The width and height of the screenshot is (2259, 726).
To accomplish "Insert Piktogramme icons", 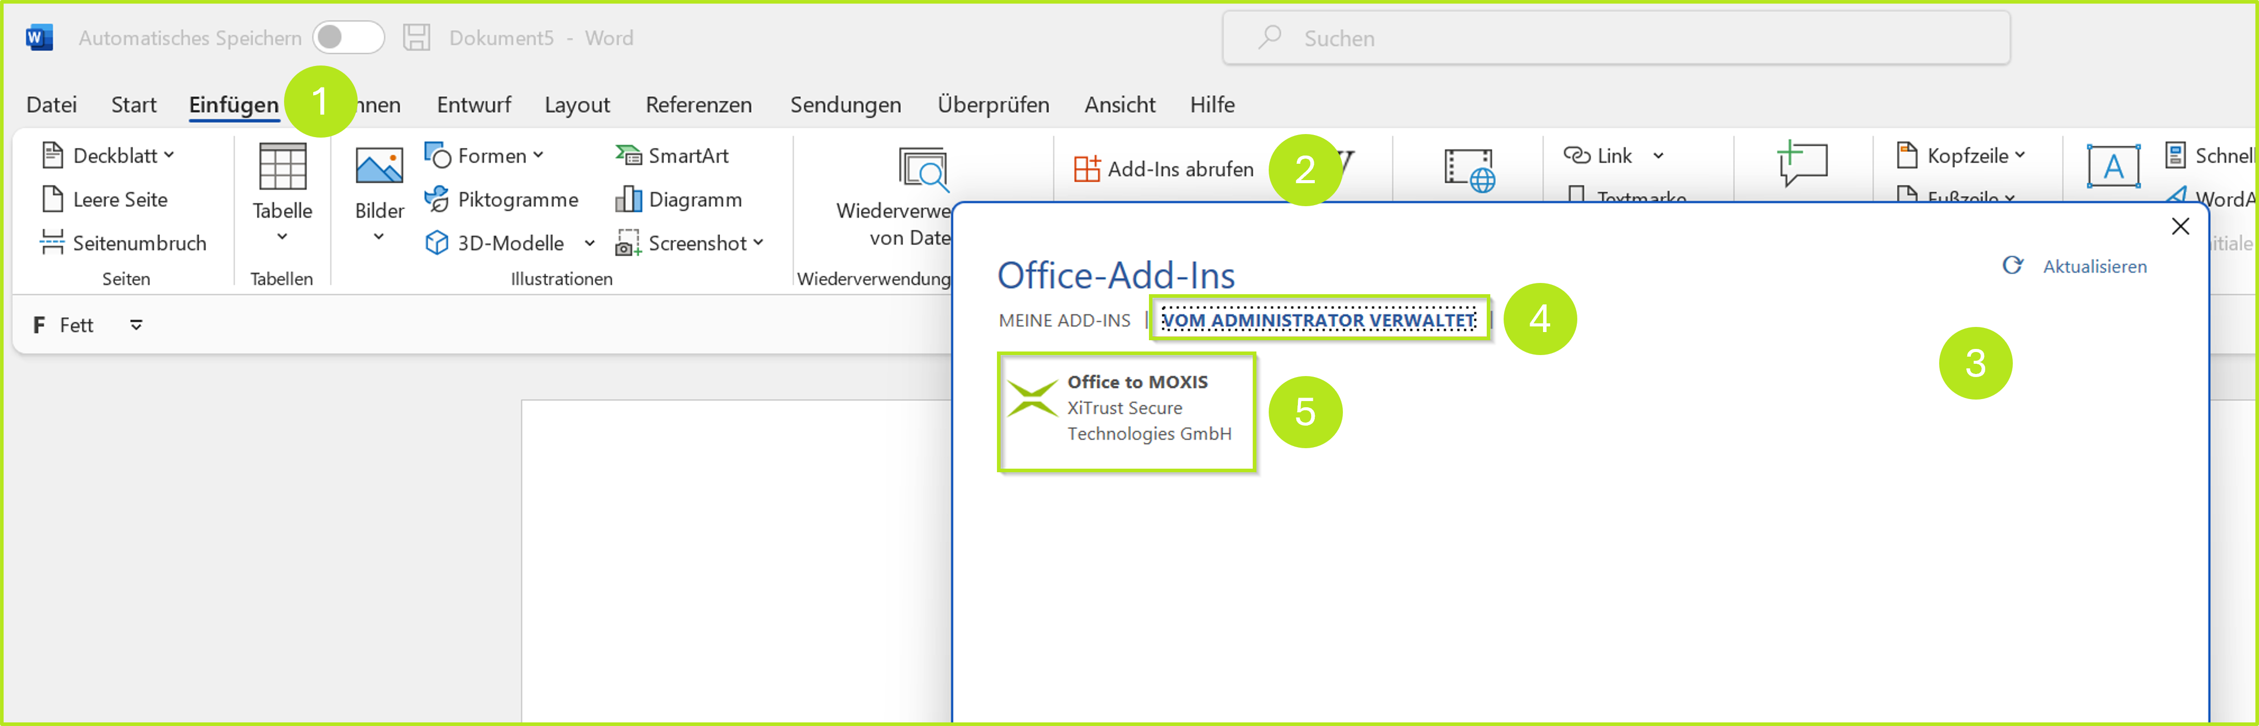I will pyautogui.click(x=502, y=199).
